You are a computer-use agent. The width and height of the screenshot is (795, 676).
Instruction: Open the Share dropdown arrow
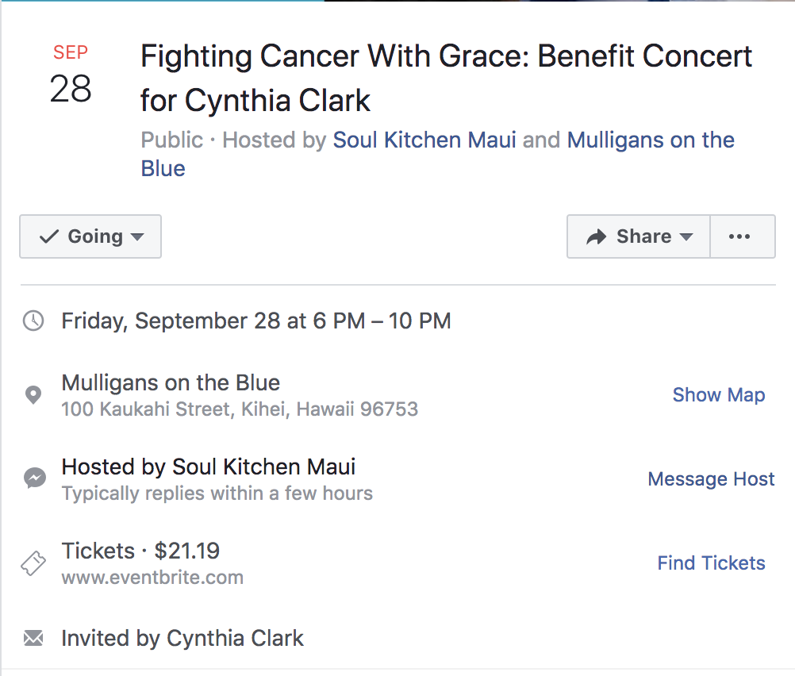pyautogui.click(x=686, y=236)
